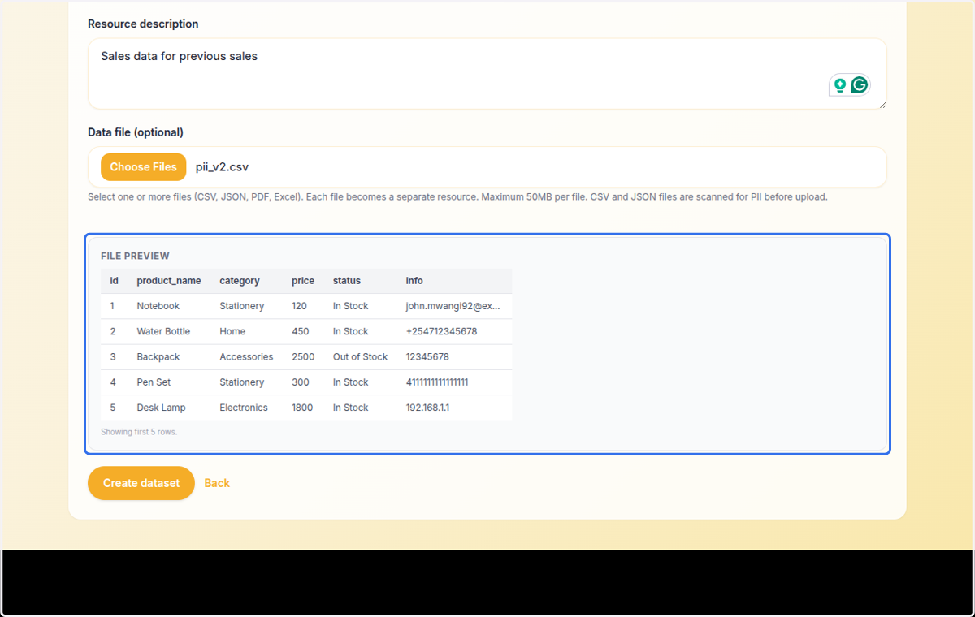Click the price value 2500

tap(303, 356)
